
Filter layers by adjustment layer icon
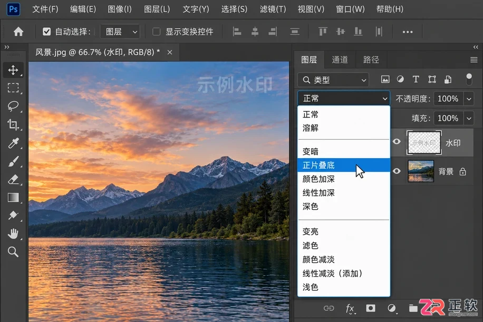pos(400,80)
